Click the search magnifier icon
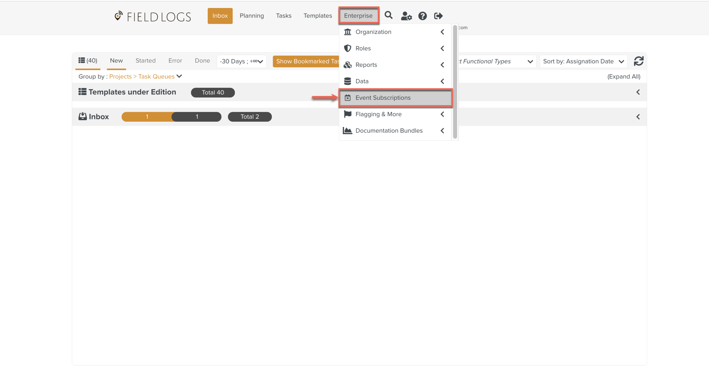Viewport: 709px width, 381px height. click(388, 15)
